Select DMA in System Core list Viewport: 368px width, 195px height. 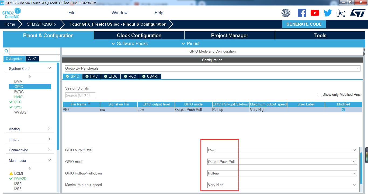(x=18, y=81)
